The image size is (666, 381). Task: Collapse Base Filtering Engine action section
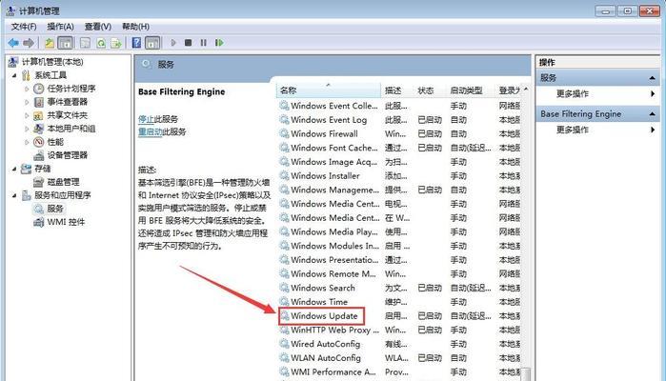[652, 114]
